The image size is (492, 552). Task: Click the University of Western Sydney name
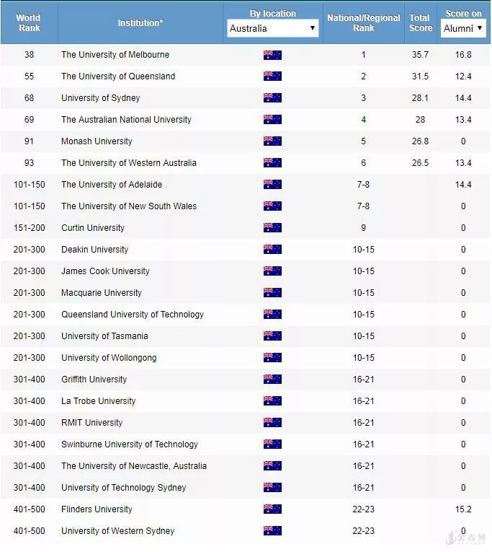[117, 531]
